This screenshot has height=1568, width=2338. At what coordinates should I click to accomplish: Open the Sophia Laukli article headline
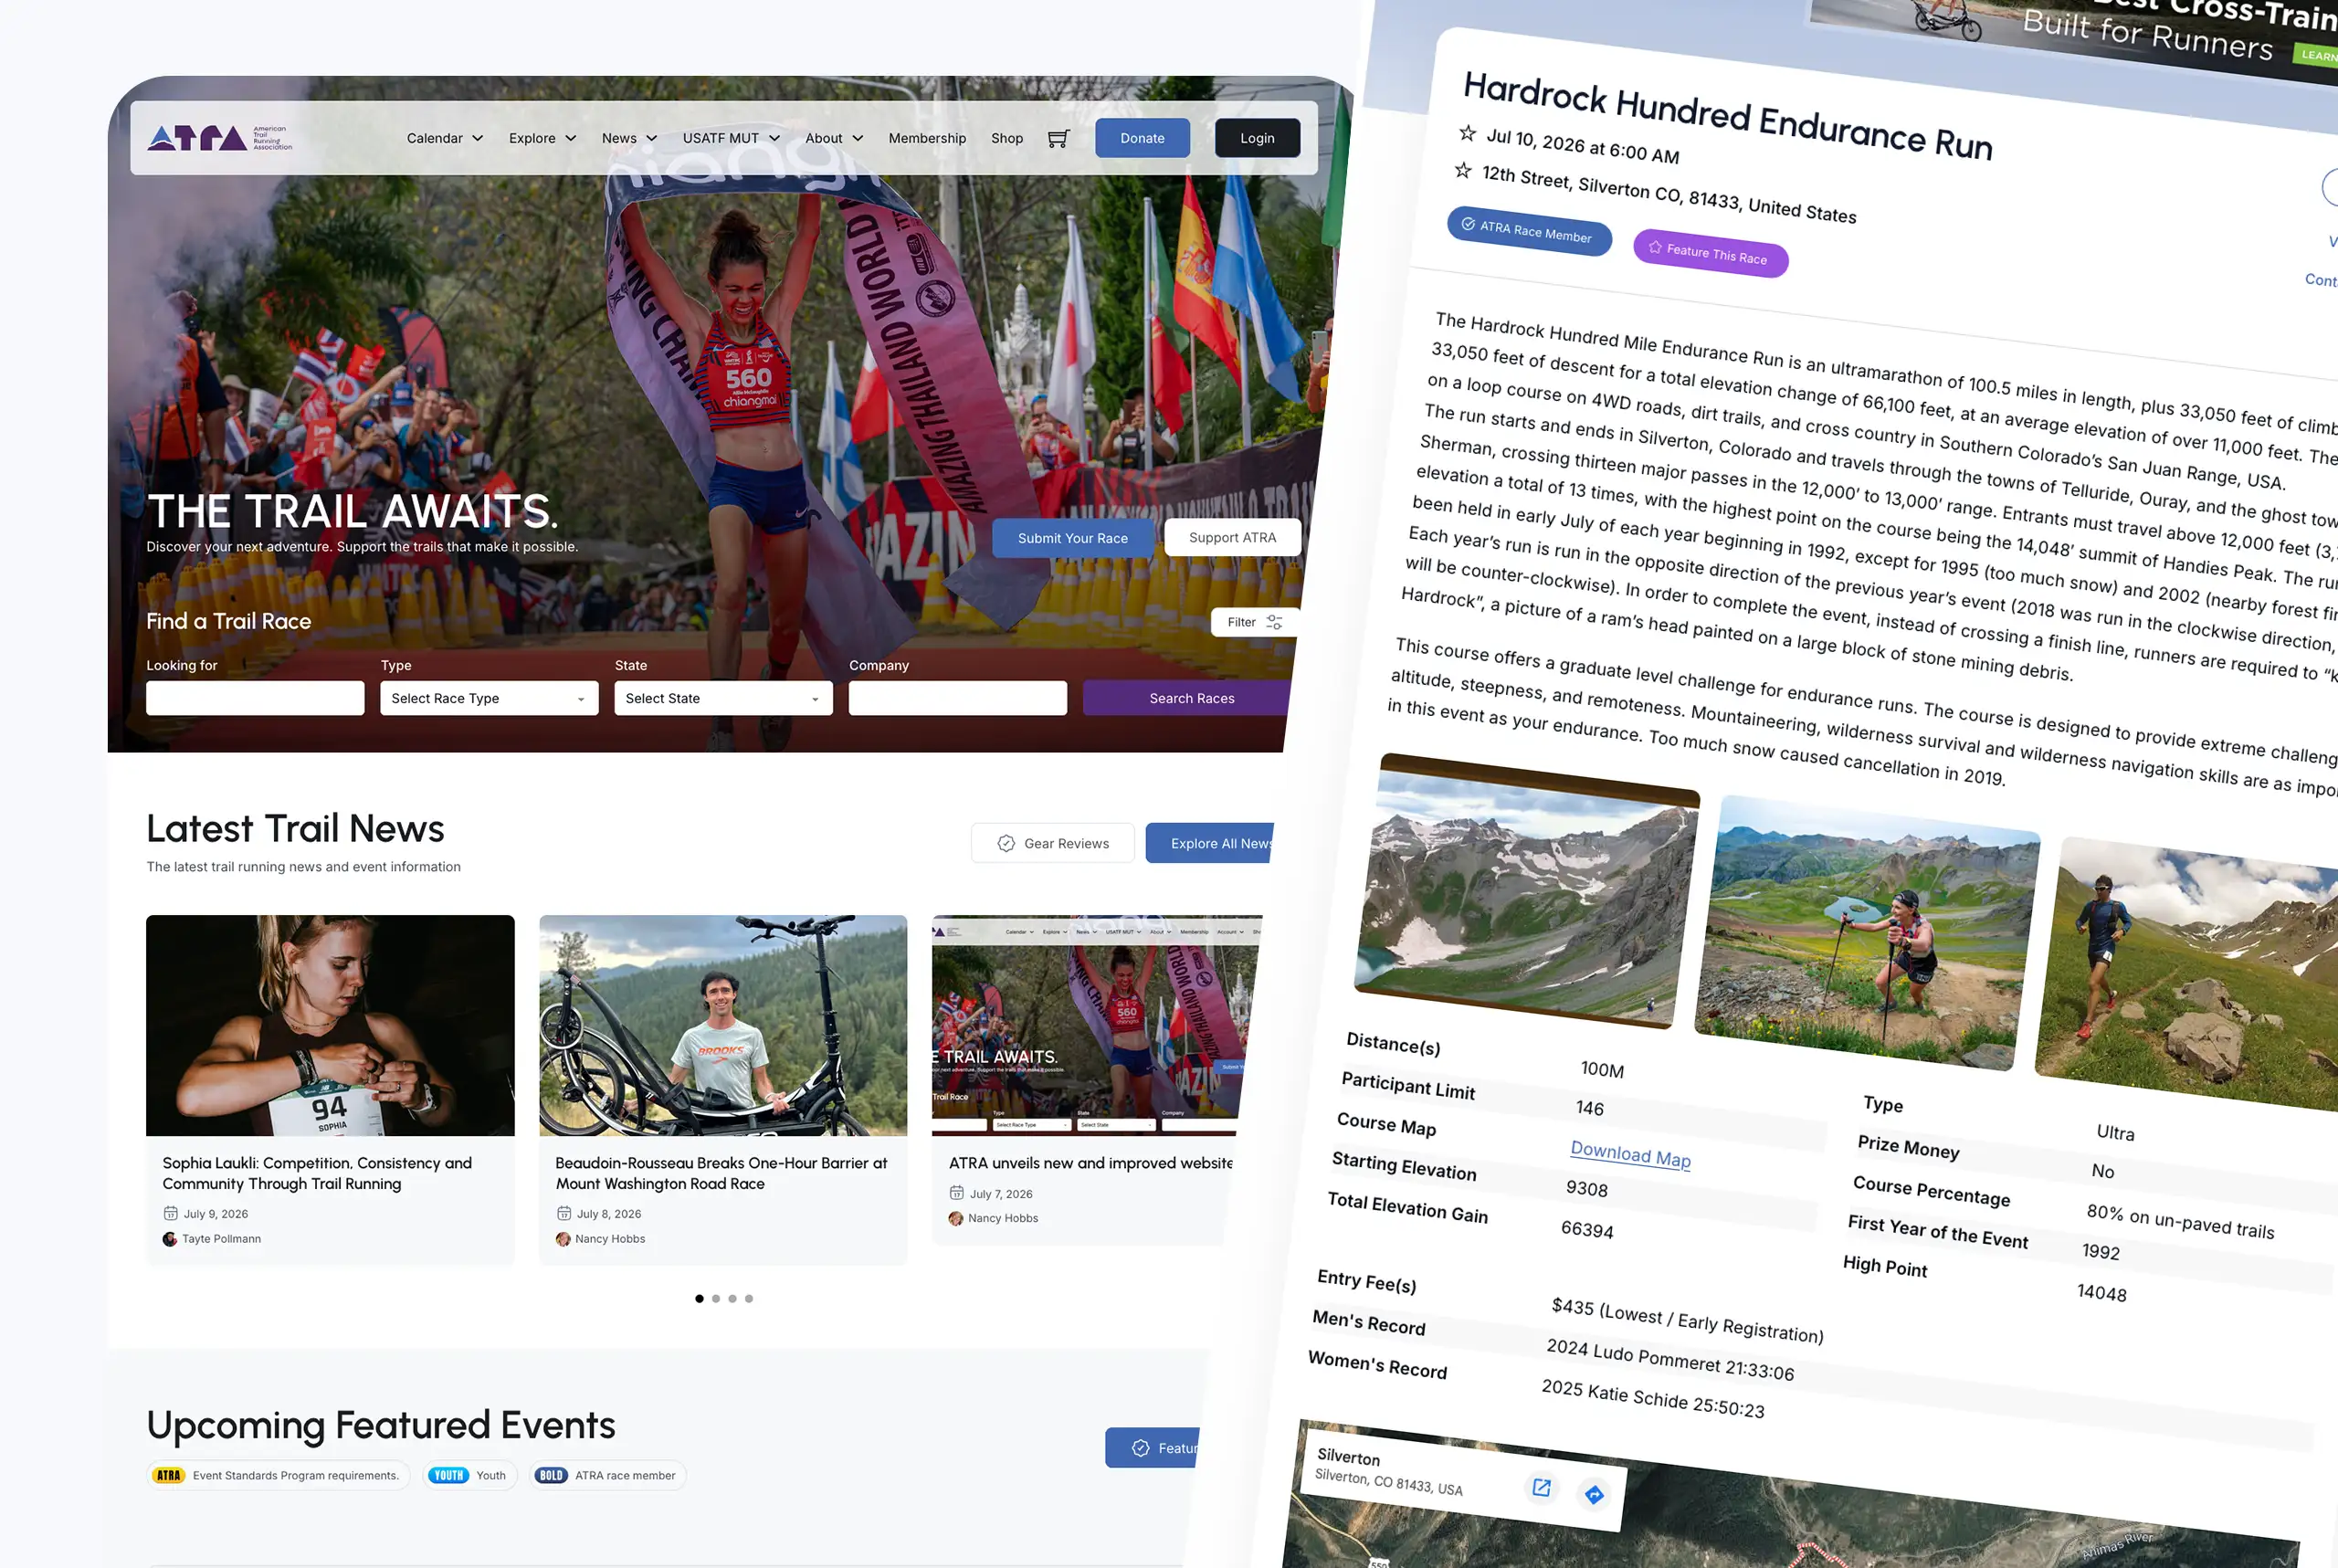pyautogui.click(x=317, y=1173)
